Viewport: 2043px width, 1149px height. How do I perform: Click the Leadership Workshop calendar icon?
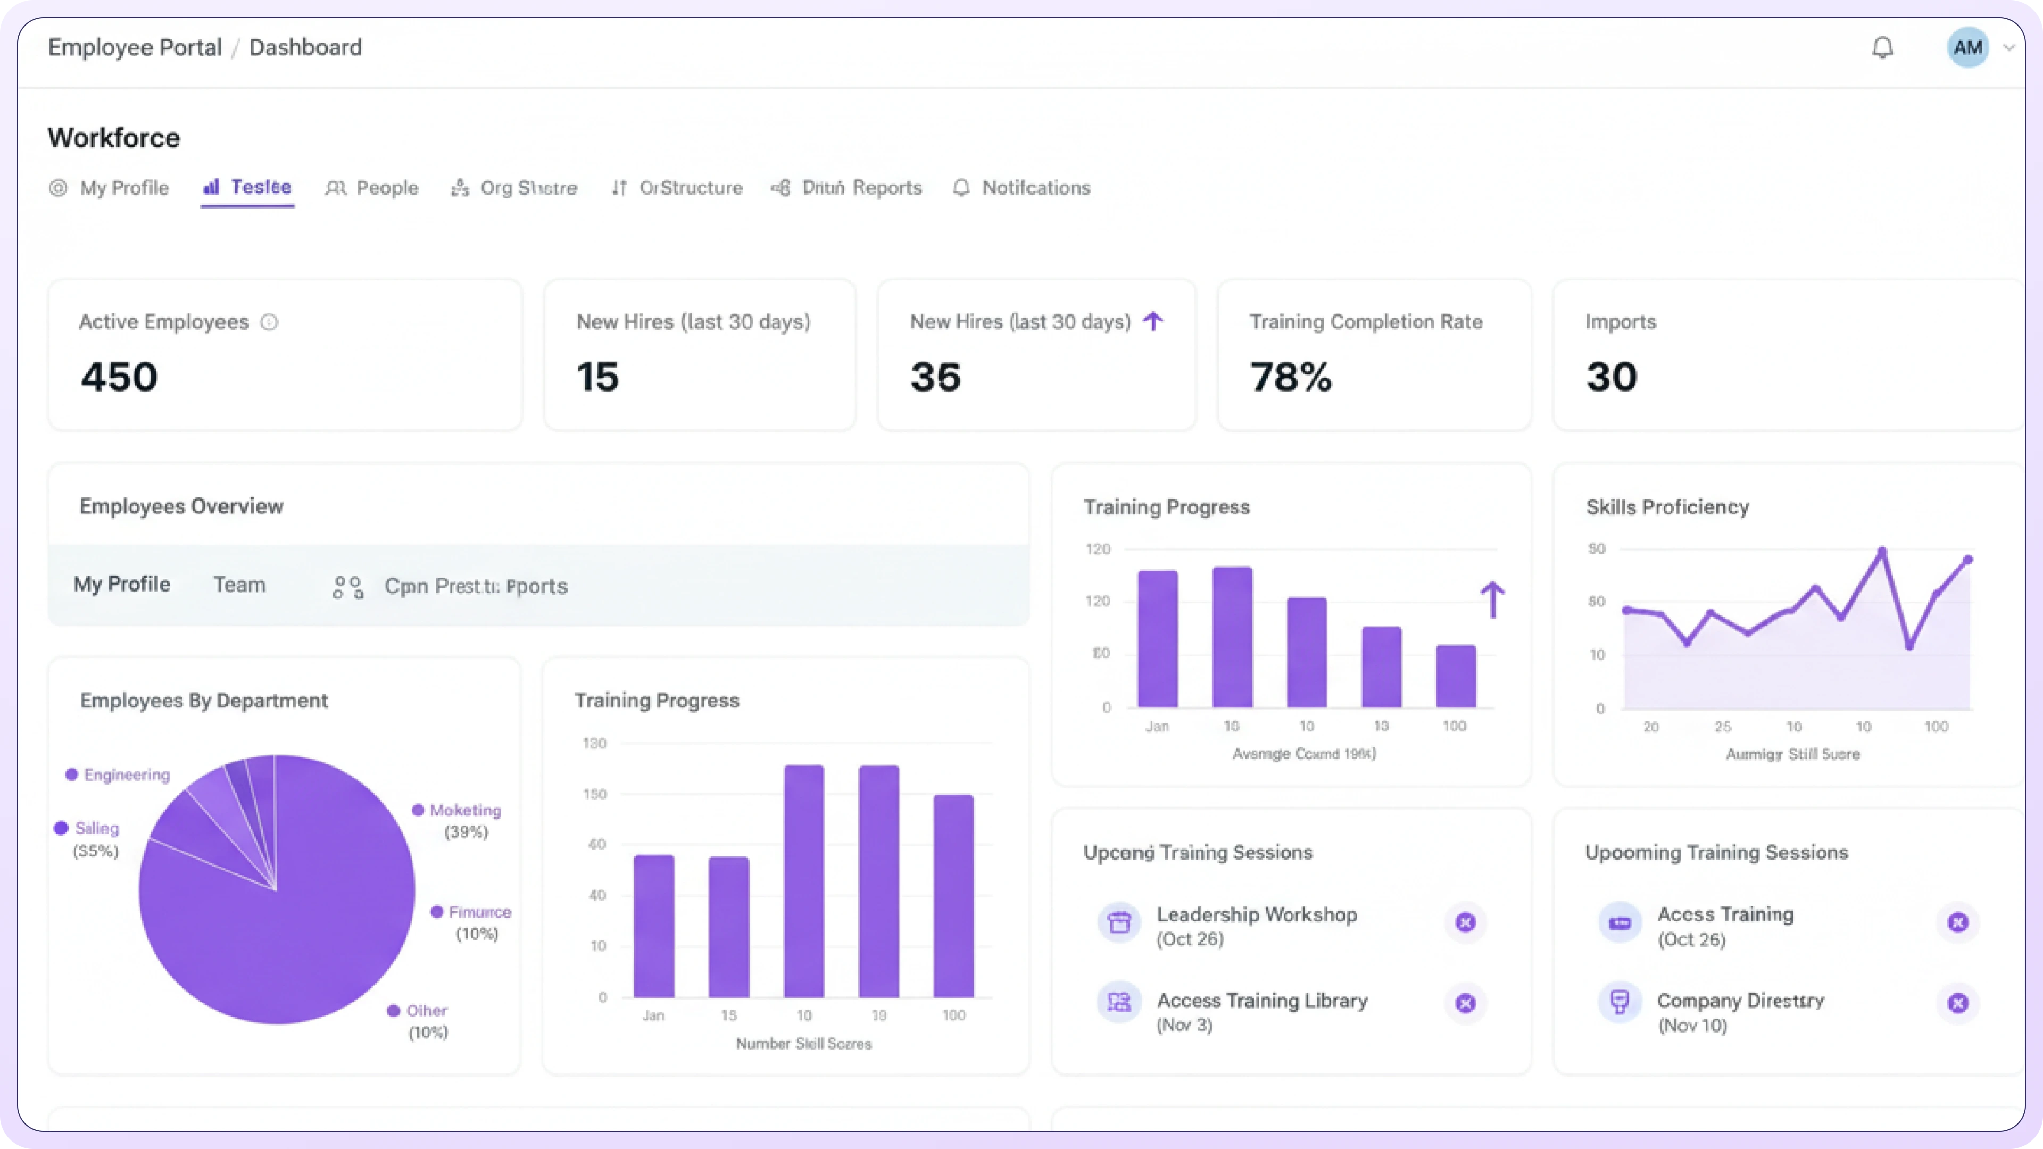tap(1119, 922)
